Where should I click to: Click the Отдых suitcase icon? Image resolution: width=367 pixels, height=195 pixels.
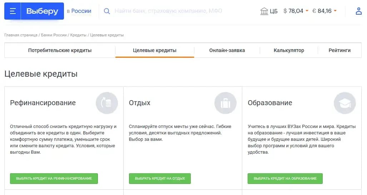point(225,103)
